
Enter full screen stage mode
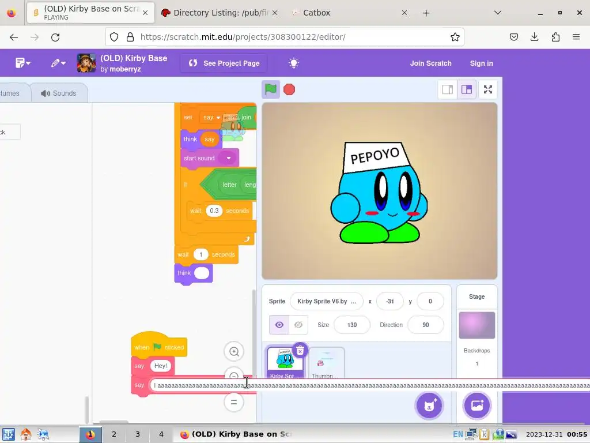(x=488, y=89)
